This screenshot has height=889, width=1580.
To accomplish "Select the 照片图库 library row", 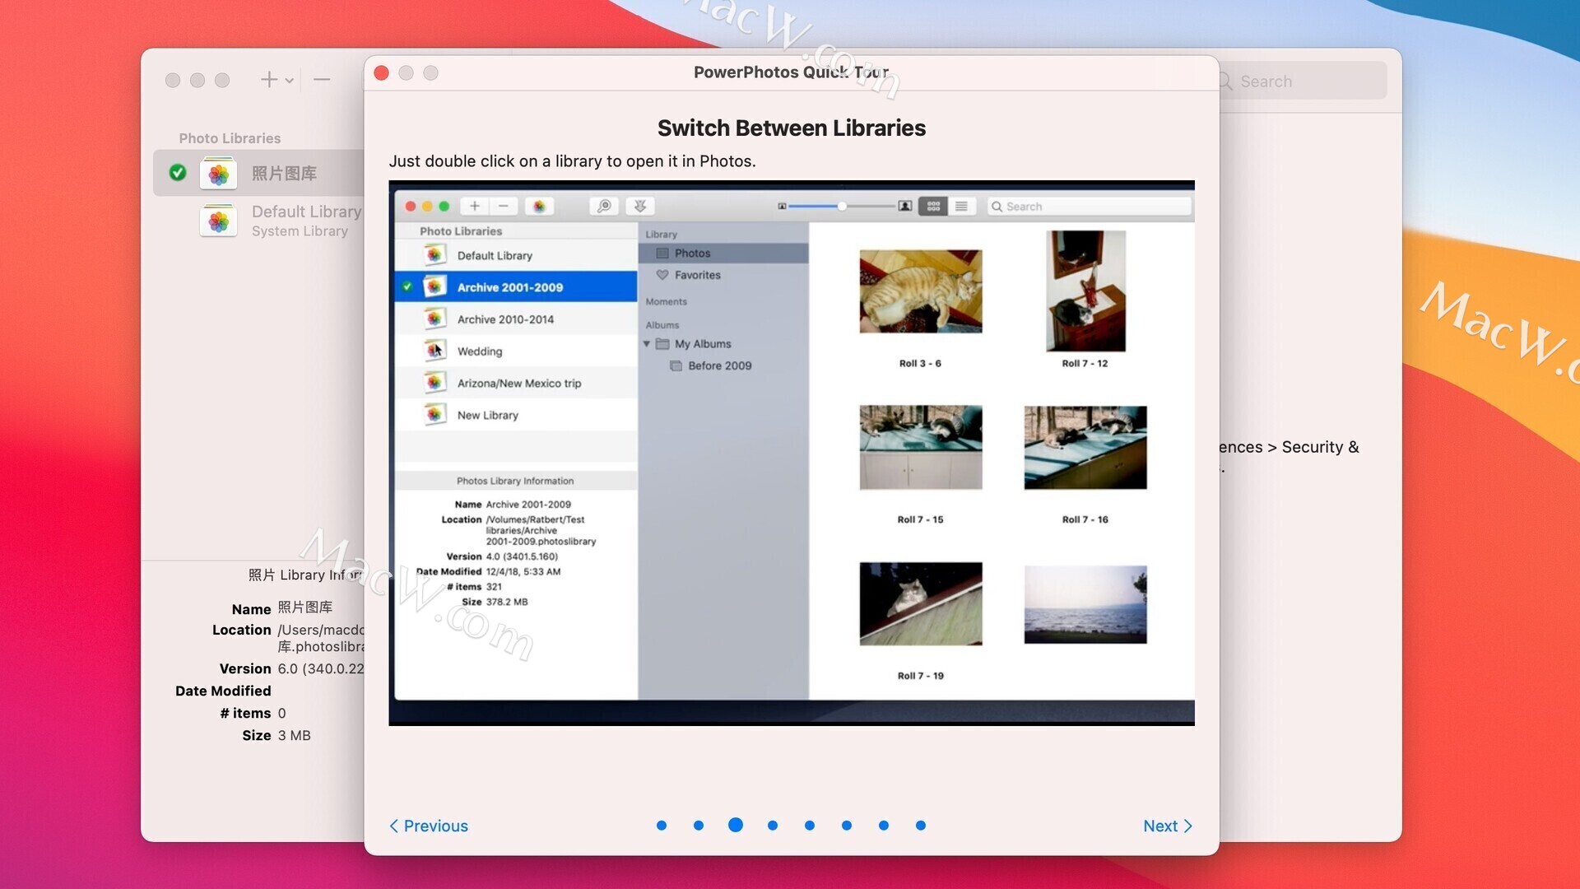I will [x=258, y=173].
